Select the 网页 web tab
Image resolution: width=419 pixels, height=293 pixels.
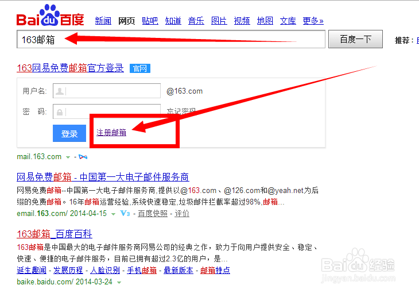(x=126, y=21)
